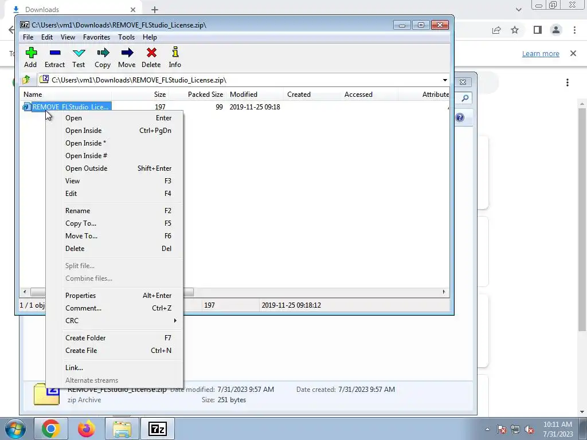
Task: Expand the 7-Zip address path dropdown
Action: (x=445, y=80)
